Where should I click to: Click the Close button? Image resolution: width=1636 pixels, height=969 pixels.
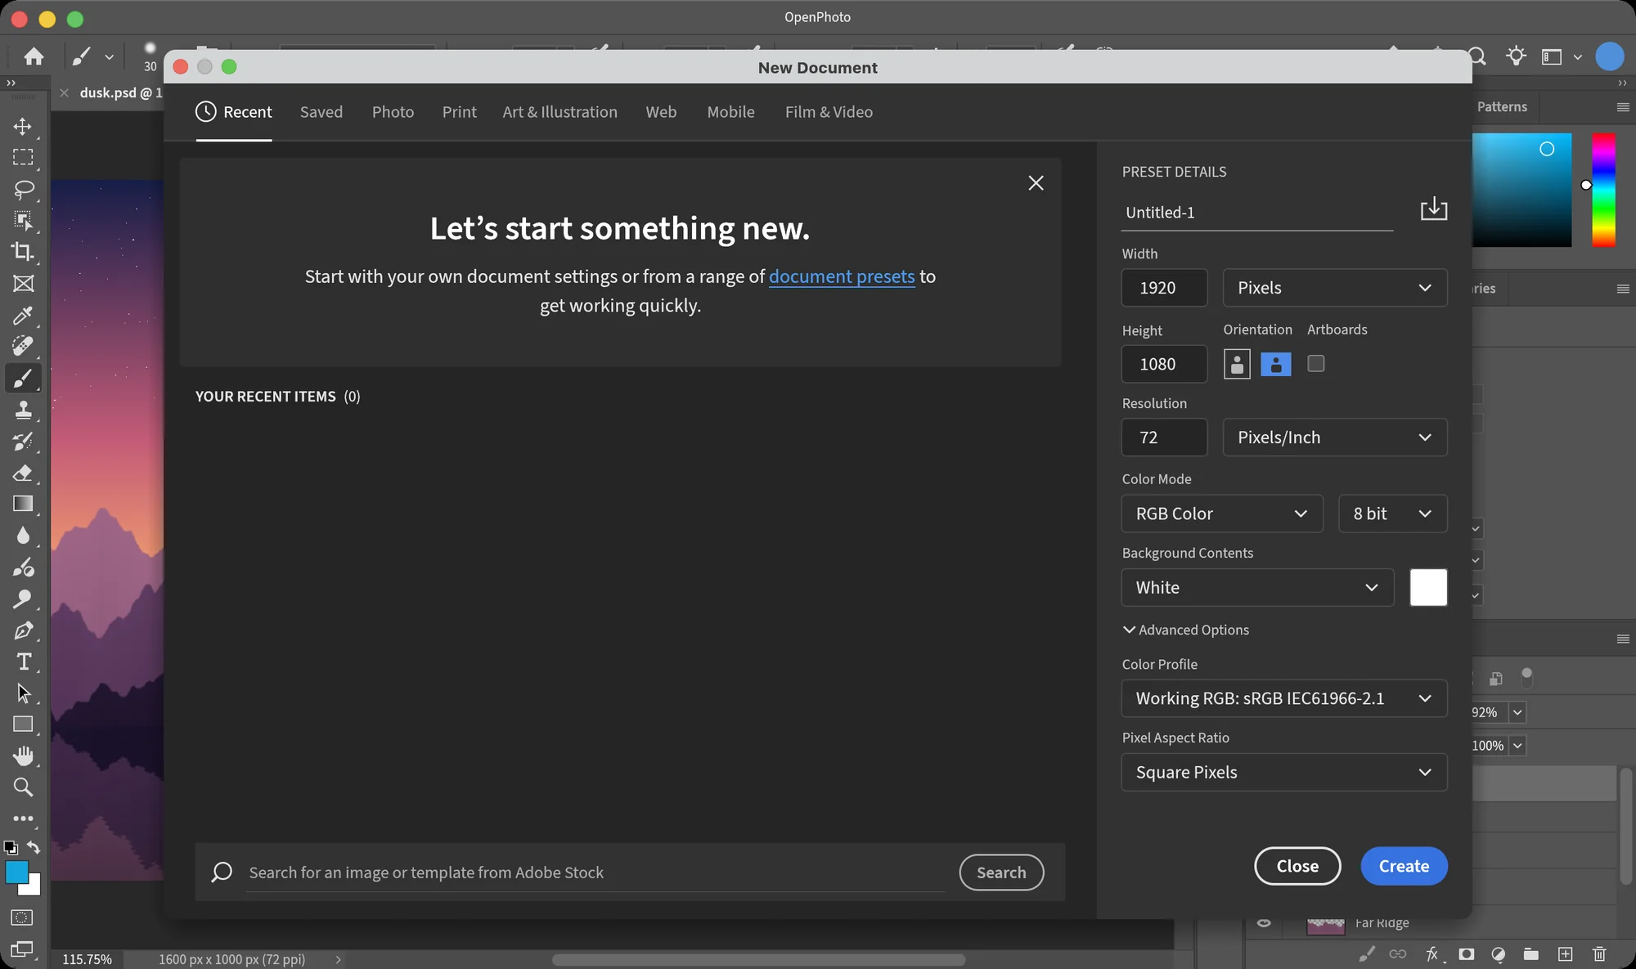coord(1297,866)
